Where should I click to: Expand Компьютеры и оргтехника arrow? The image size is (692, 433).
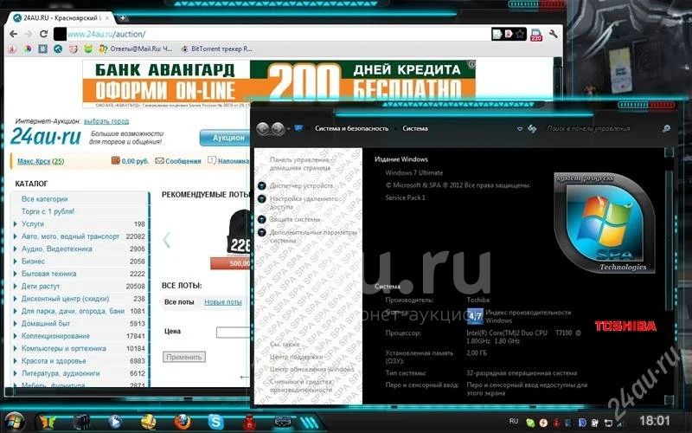tap(16, 348)
